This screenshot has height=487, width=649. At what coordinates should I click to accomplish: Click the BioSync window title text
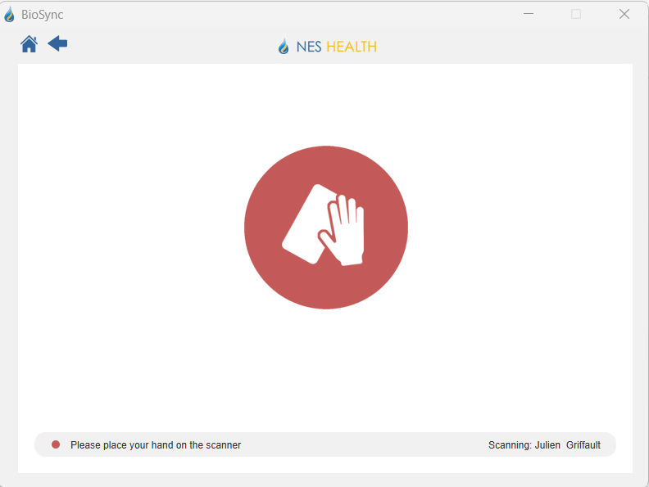tap(43, 15)
